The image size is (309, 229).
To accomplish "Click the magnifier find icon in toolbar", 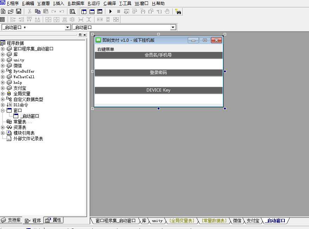I will 72,12.
